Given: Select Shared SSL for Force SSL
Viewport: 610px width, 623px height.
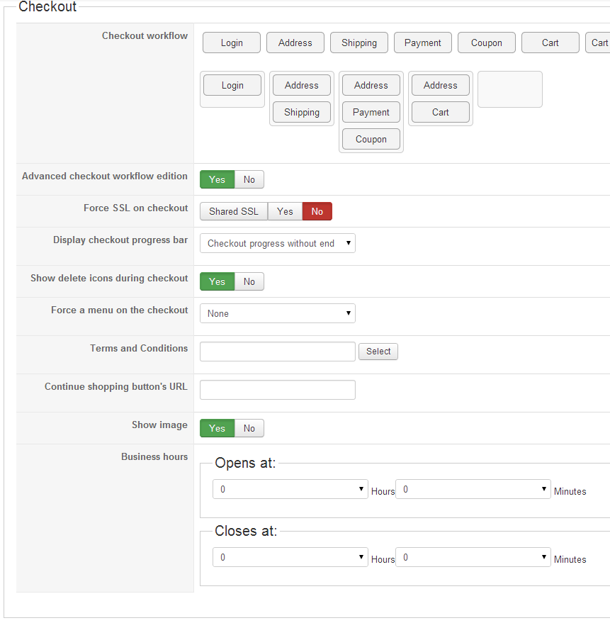Looking at the screenshot, I should (234, 211).
